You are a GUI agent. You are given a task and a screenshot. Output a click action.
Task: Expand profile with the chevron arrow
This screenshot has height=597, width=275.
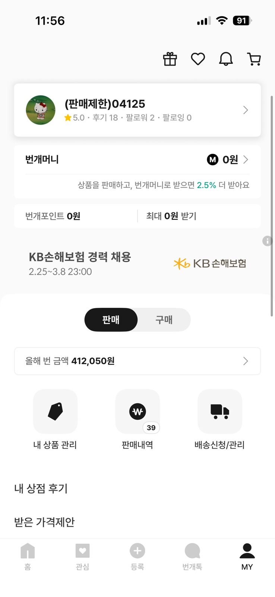tap(246, 110)
